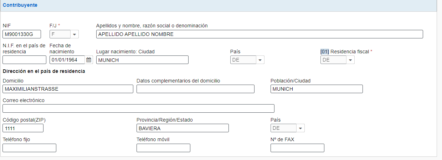Image resolution: width=442 pixels, height=160 pixels.
Task: Open the birth date calendar picker
Action: (89, 60)
